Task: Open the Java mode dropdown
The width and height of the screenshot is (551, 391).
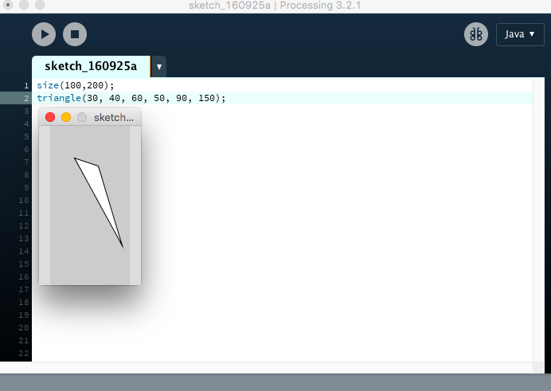Action: click(x=520, y=34)
